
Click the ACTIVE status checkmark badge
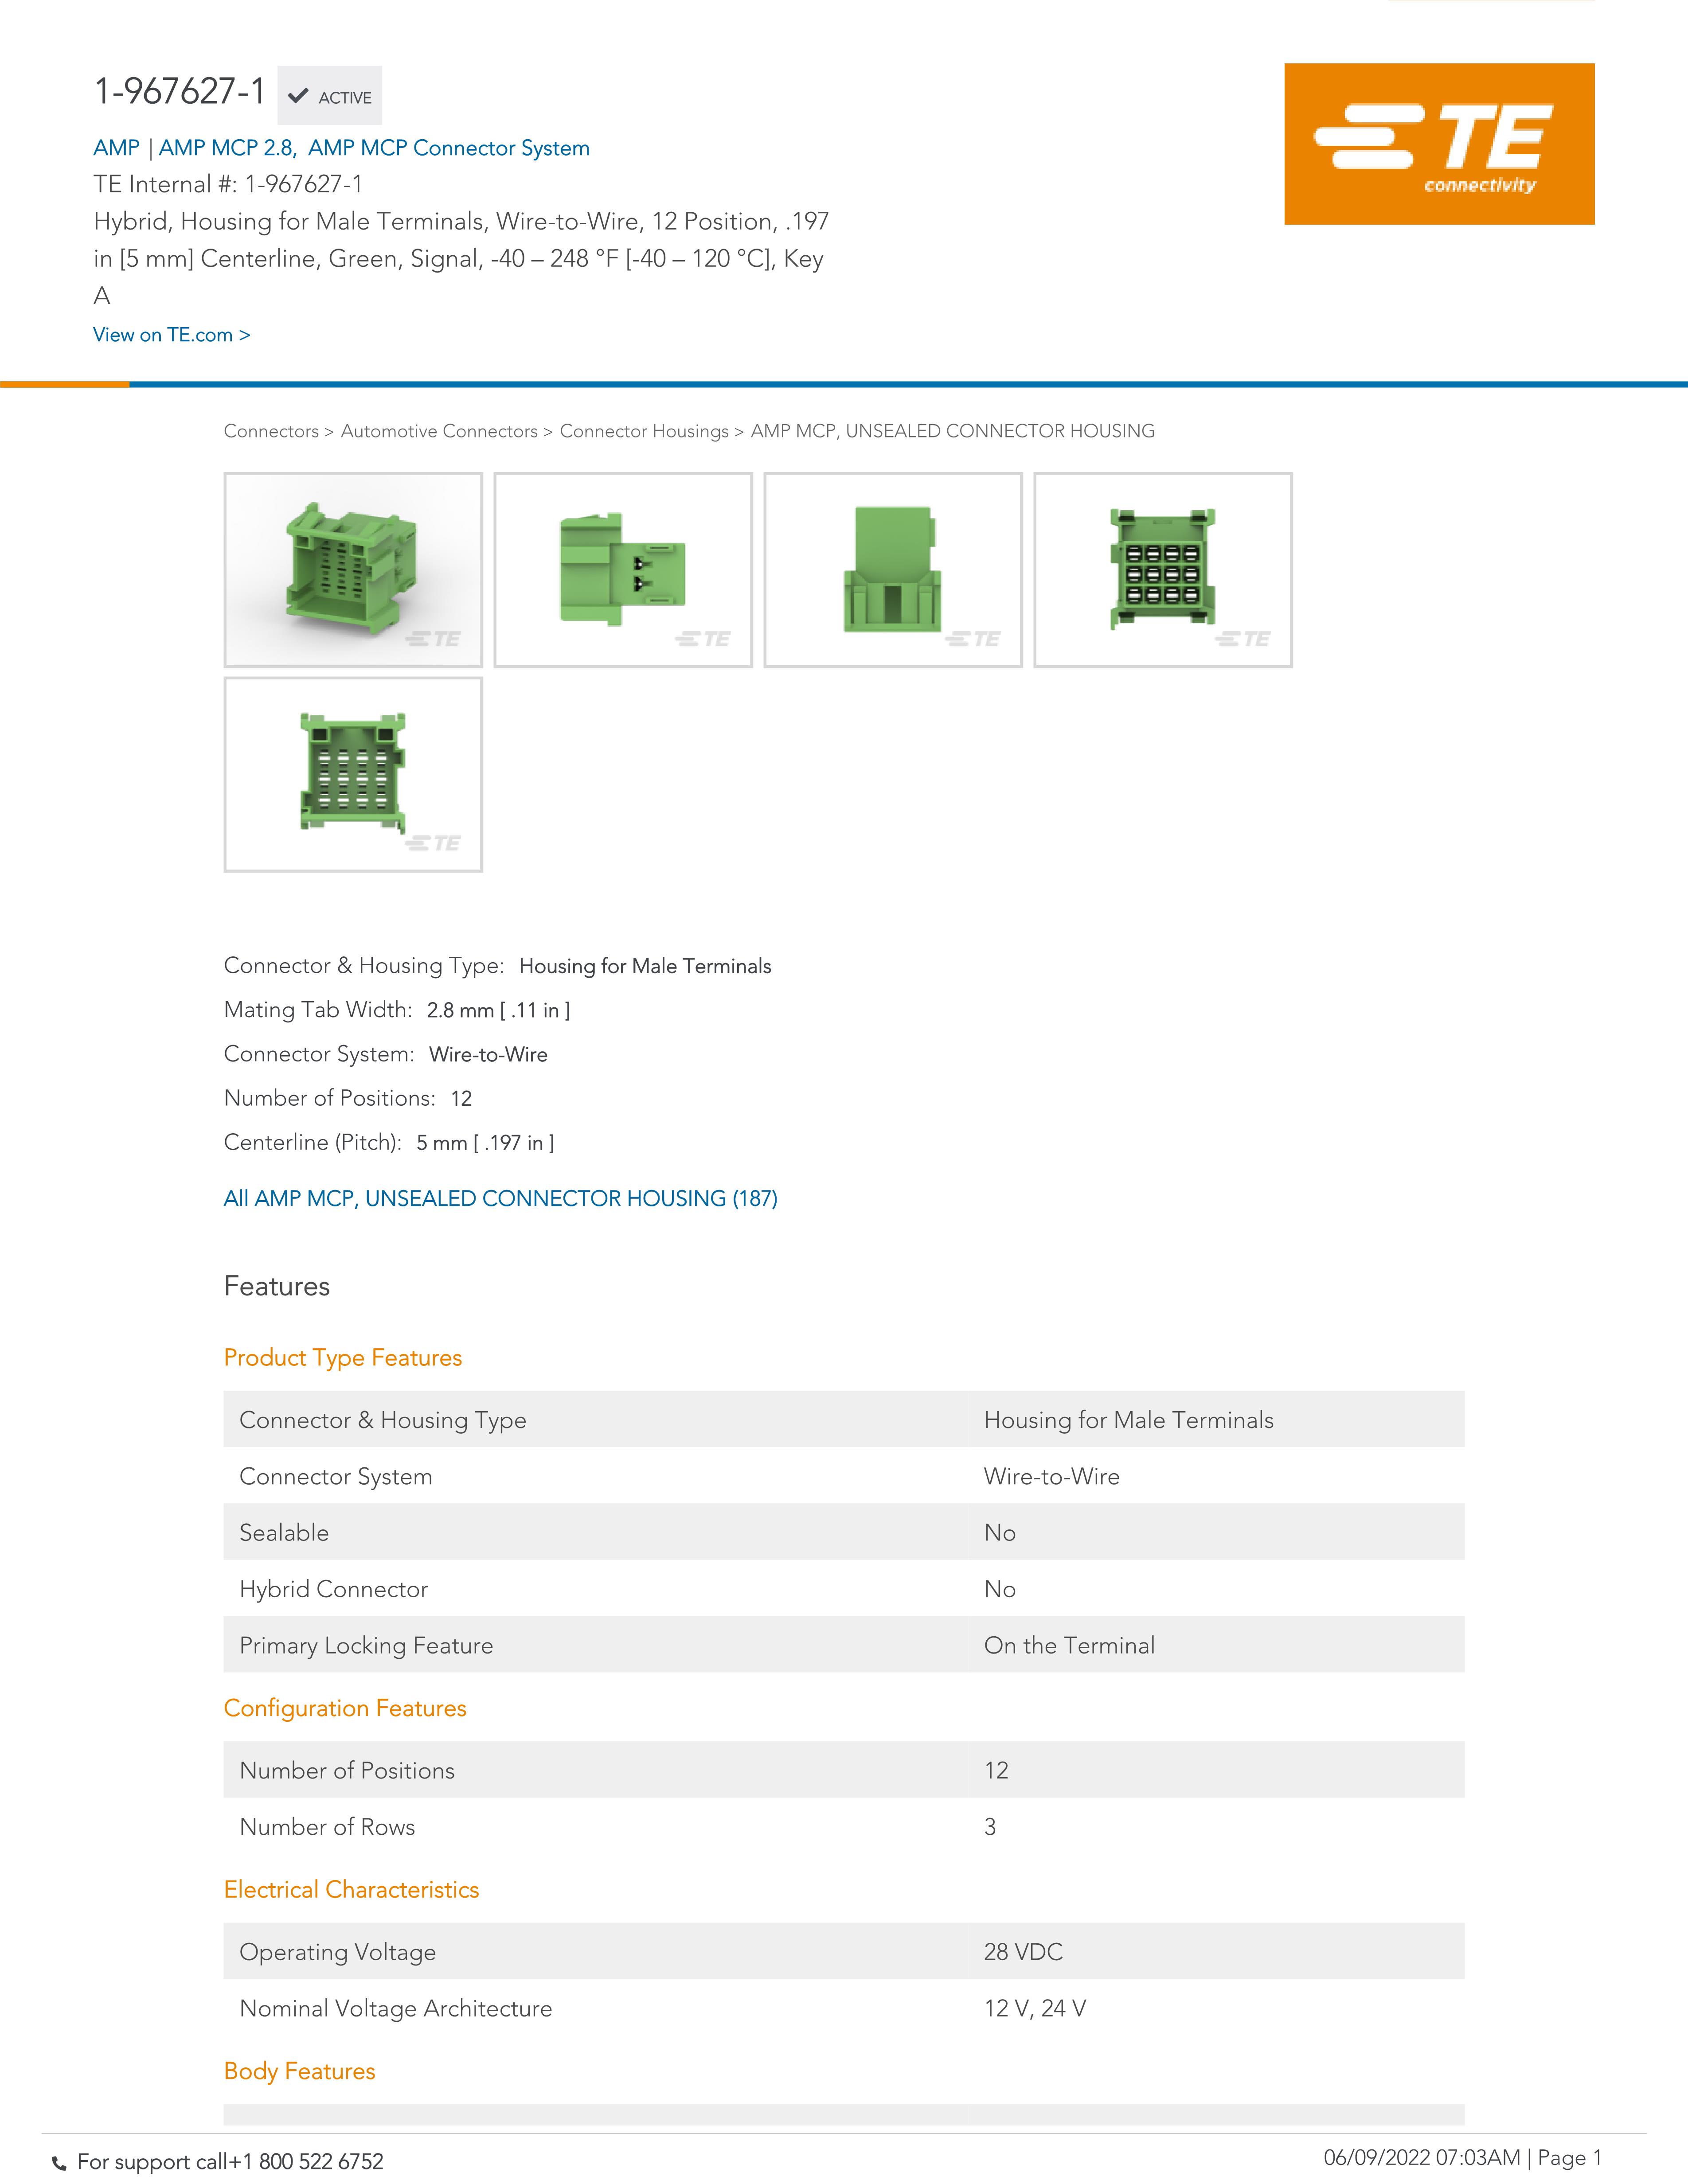329,96
